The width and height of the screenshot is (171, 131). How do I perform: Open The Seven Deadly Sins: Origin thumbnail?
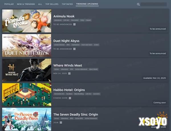pyautogui.click(x=27, y=119)
